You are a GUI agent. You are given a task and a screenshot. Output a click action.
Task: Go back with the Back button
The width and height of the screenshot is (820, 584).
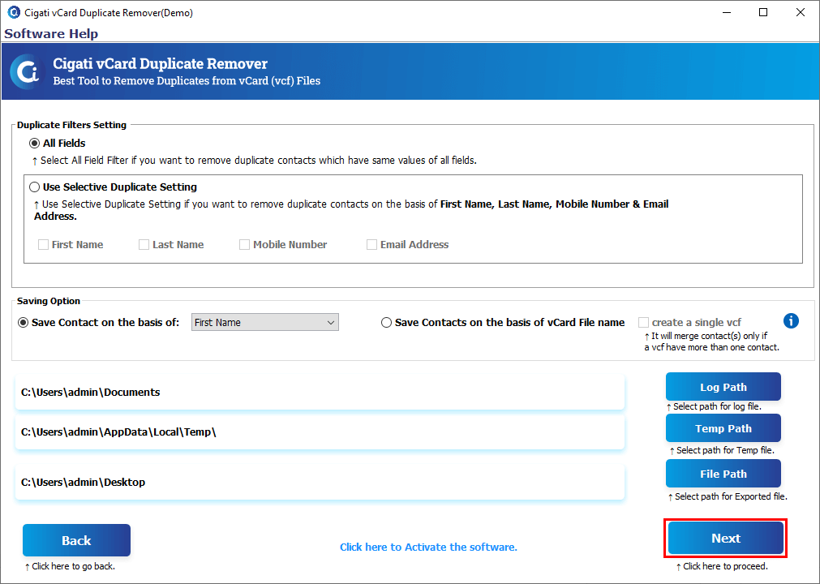coord(76,540)
